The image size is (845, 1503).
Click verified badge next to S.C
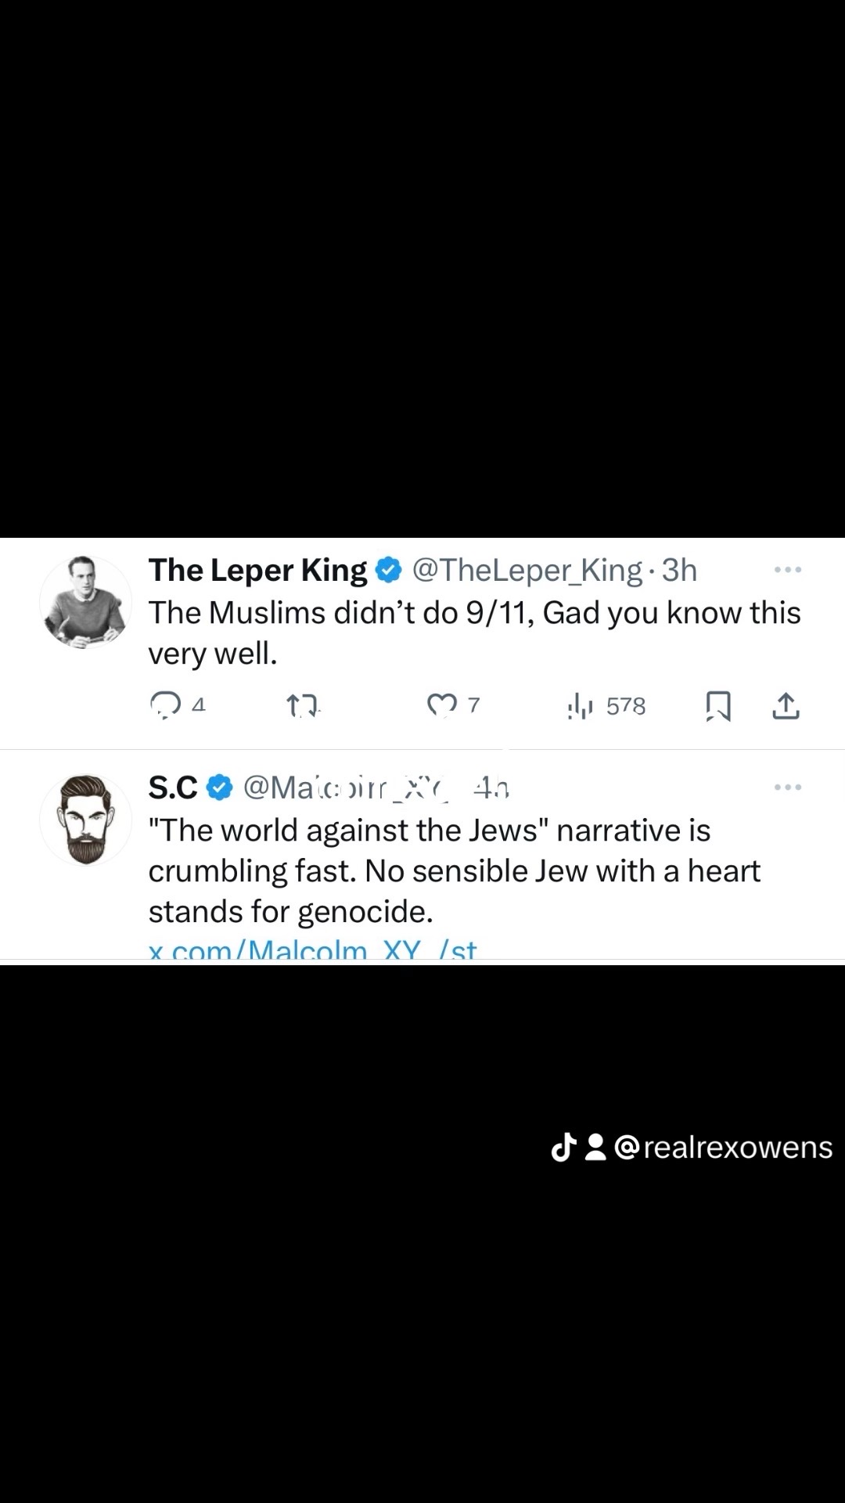point(219,788)
